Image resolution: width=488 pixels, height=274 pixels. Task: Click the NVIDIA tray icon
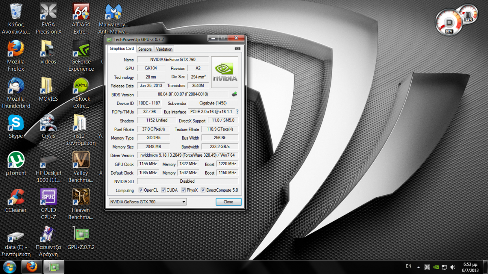click(x=436, y=267)
